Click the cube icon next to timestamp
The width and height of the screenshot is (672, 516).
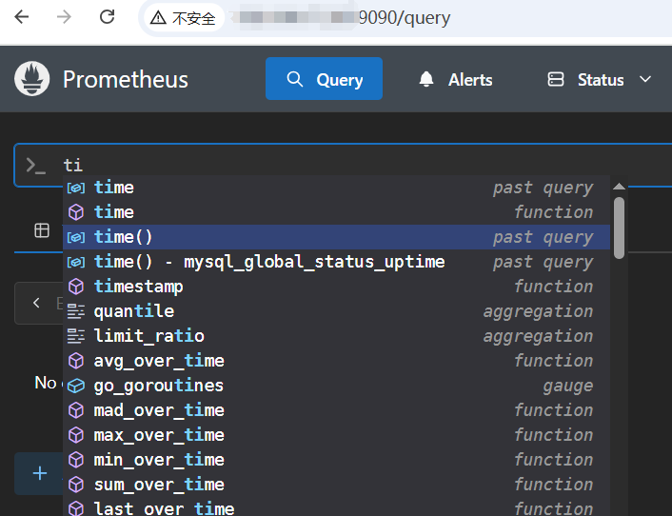tap(76, 287)
